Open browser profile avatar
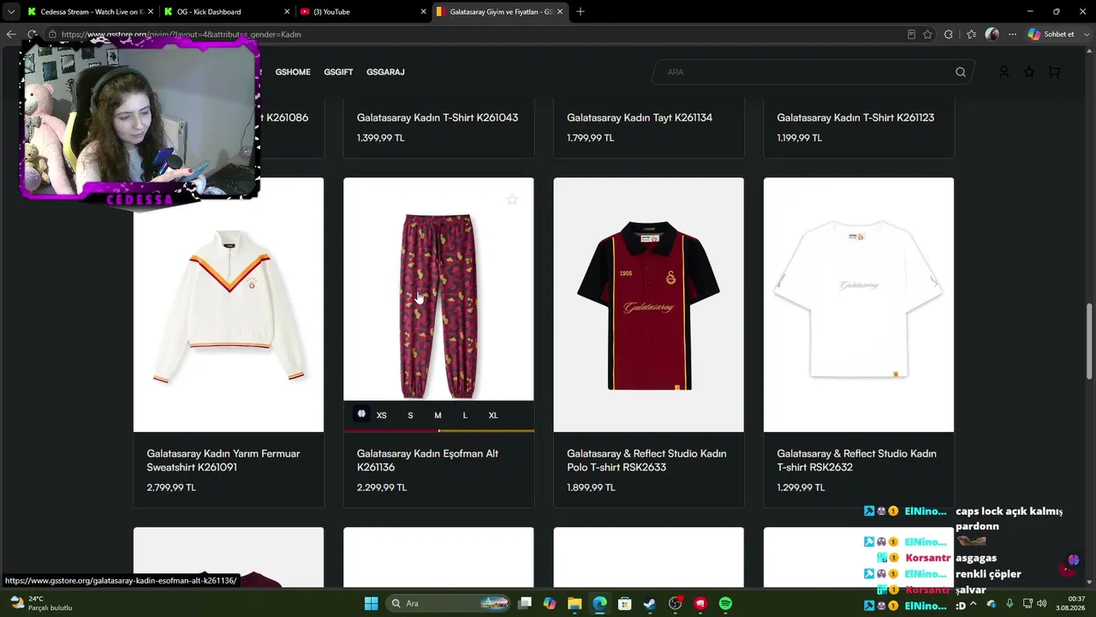1096x617 pixels. click(992, 34)
